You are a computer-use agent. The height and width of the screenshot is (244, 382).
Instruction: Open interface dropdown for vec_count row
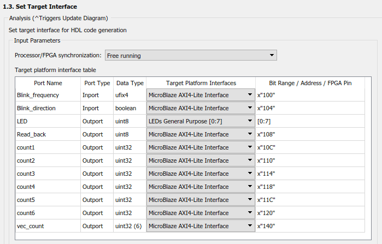pyautogui.click(x=200, y=226)
